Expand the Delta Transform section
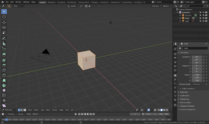 (188, 89)
